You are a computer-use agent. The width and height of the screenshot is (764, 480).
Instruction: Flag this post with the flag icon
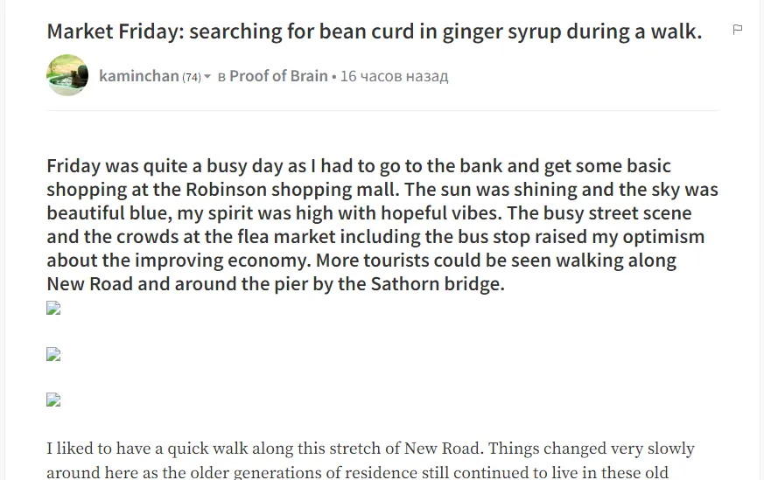click(x=737, y=30)
